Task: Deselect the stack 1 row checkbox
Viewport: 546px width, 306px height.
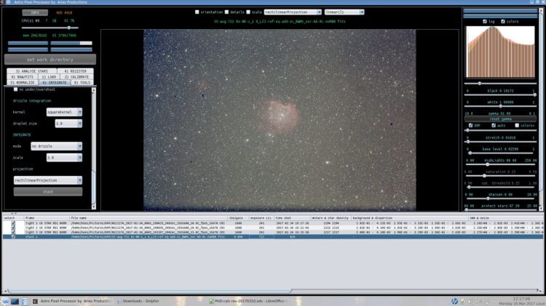Action: click(13, 236)
